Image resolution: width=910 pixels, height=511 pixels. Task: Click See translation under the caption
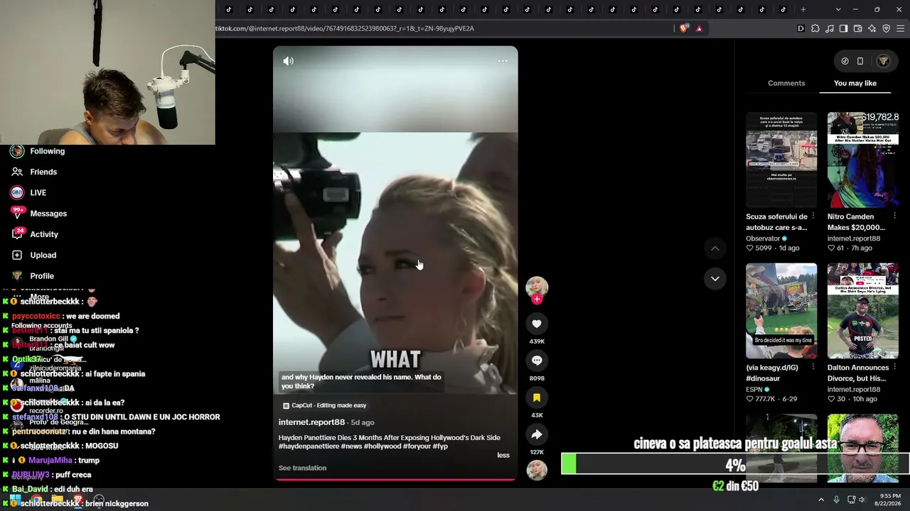[x=302, y=468]
